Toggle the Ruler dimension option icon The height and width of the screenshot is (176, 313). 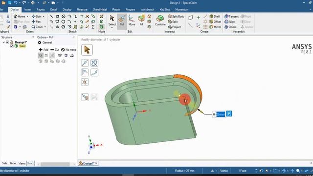pyautogui.click(x=72, y=55)
